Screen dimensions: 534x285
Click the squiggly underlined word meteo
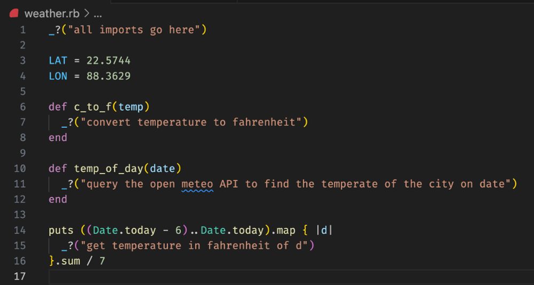(197, 184)
